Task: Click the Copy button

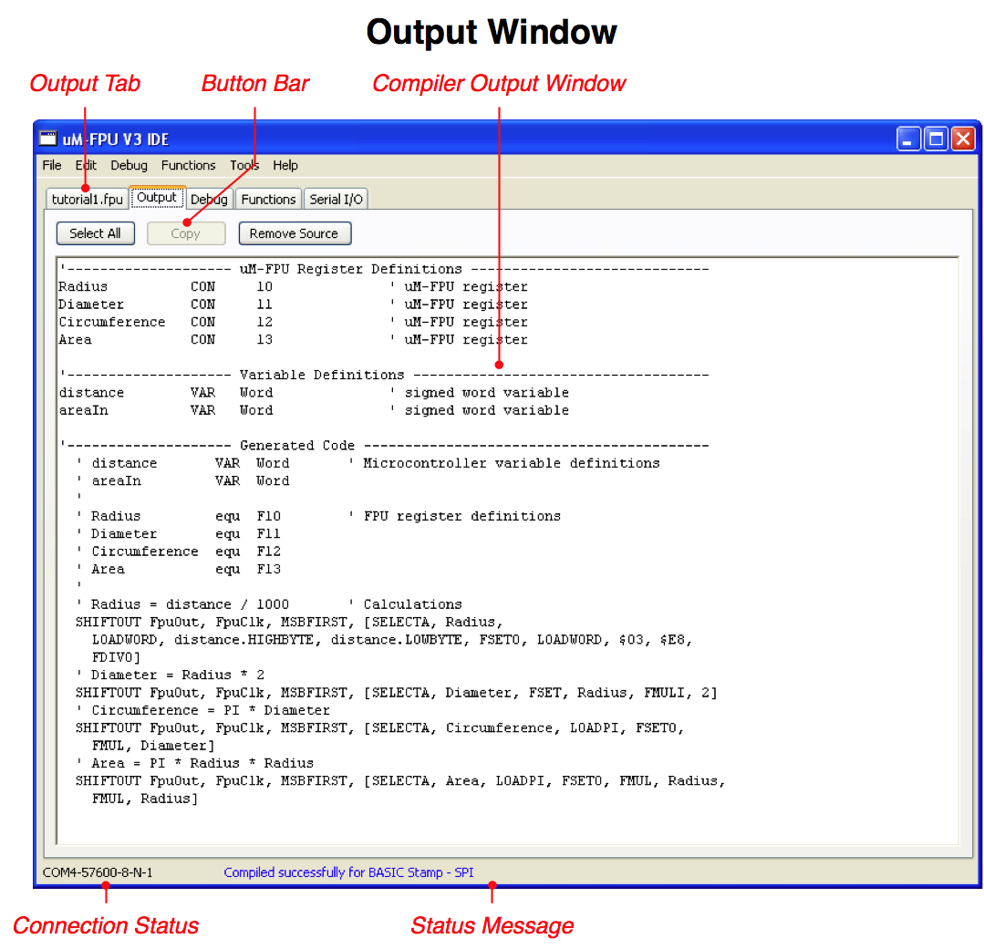Action: point(186,233)
